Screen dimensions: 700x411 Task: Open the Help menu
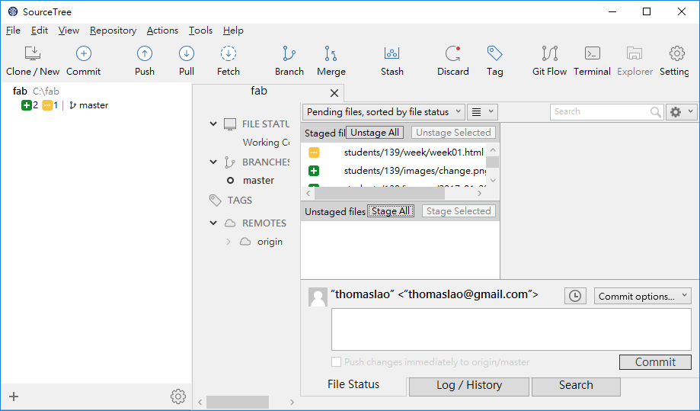point(233,31)
